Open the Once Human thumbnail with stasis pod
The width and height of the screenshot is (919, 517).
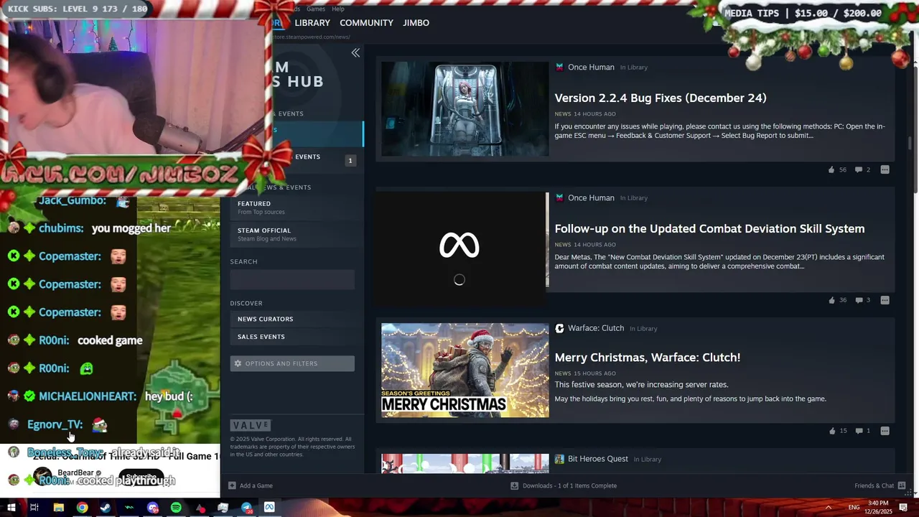pyautogui.click(x=465, y=109)
